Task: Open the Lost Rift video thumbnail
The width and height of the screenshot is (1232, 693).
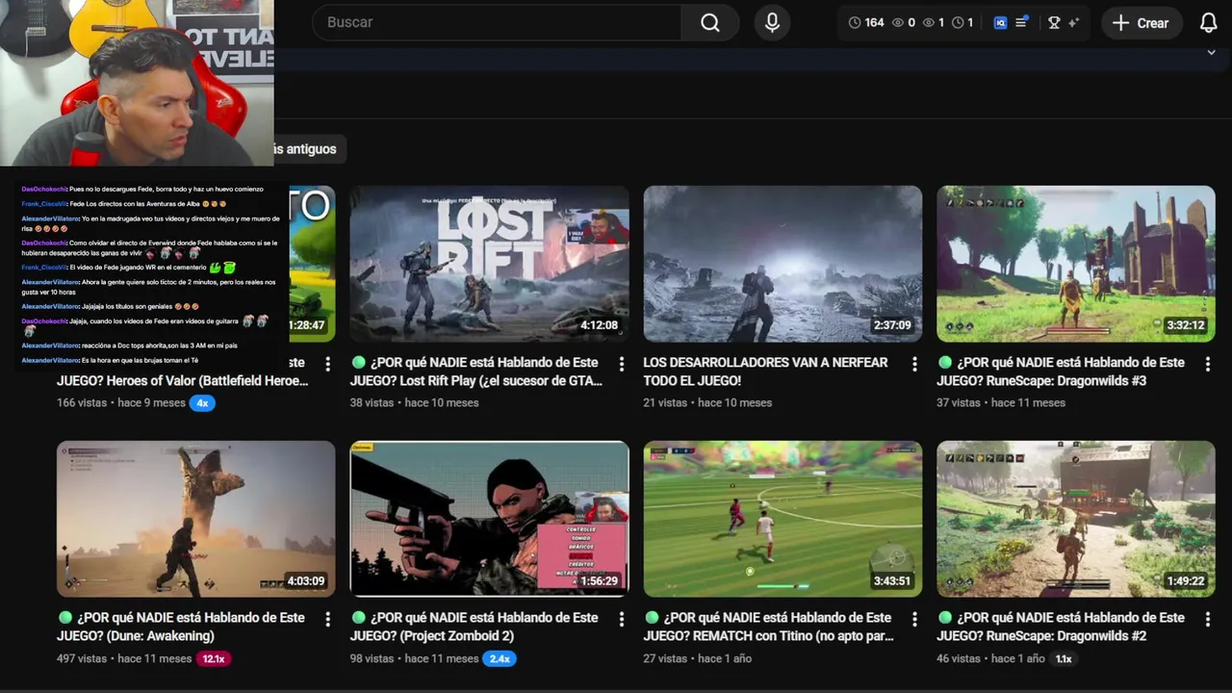Action: coord(489,264)
